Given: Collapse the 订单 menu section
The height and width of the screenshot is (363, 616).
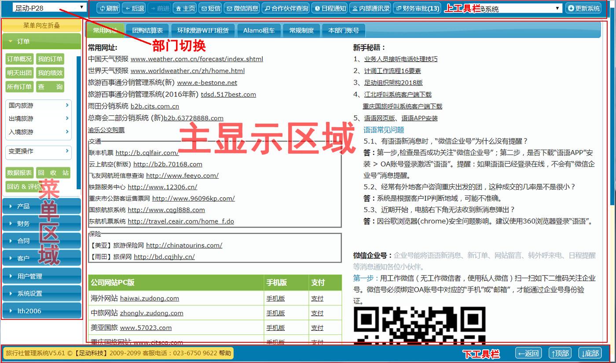Looking at the screenshot, I should [41, 41].
